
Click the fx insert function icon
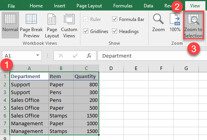[x=89, y=56]
